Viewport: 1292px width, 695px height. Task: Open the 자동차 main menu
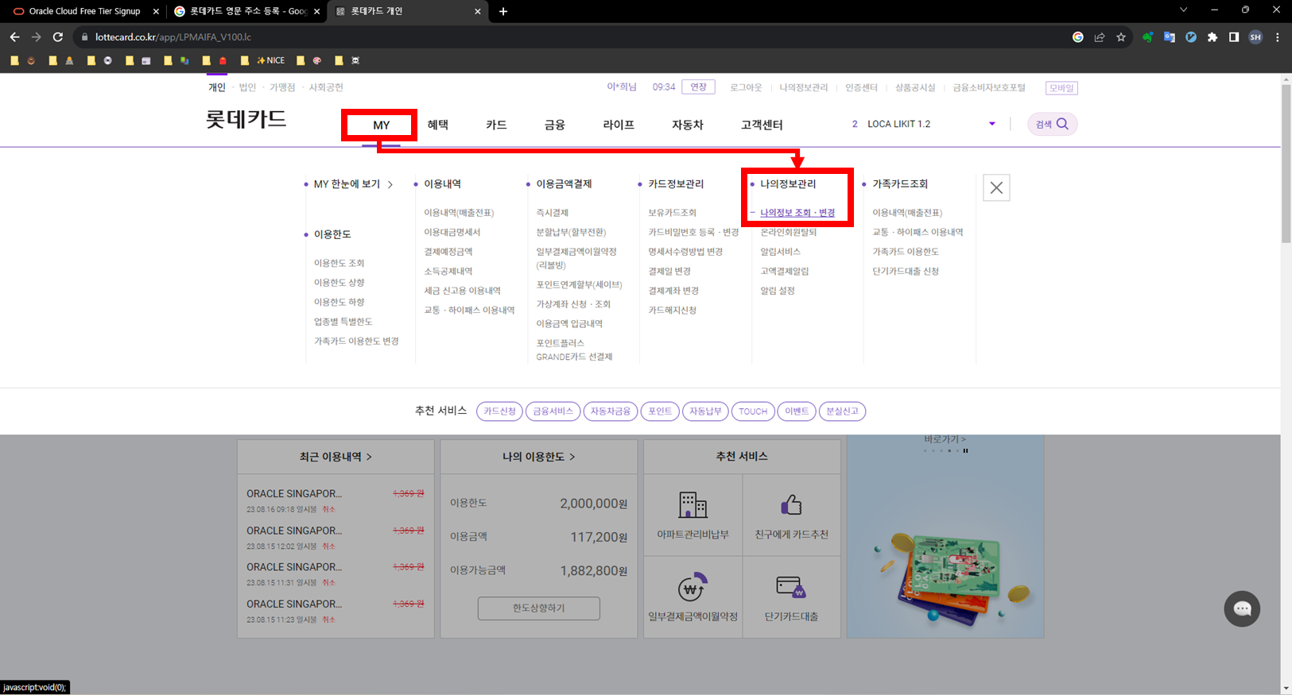688,125
